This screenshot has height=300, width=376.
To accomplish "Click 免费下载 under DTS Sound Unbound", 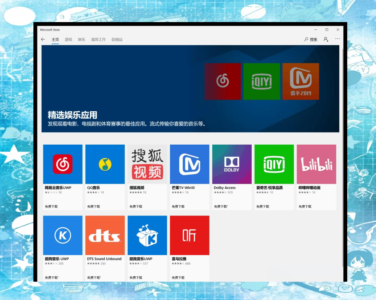I will (94, 278).
